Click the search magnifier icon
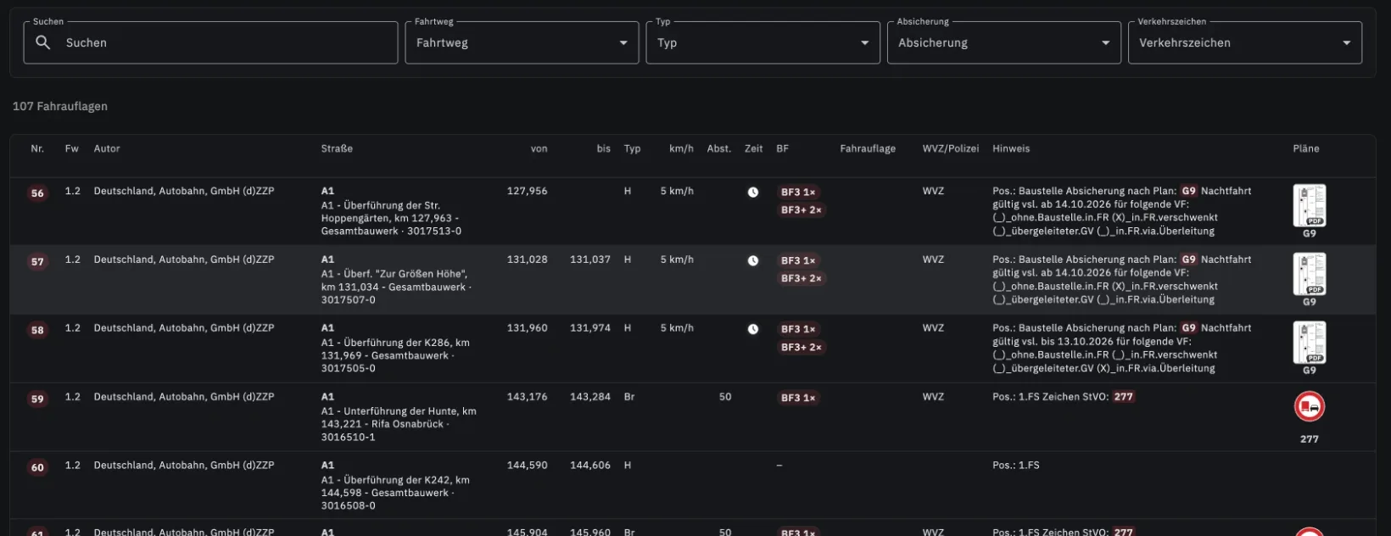This screenshot has height=536, width=1391. click(x=43, y=42)
